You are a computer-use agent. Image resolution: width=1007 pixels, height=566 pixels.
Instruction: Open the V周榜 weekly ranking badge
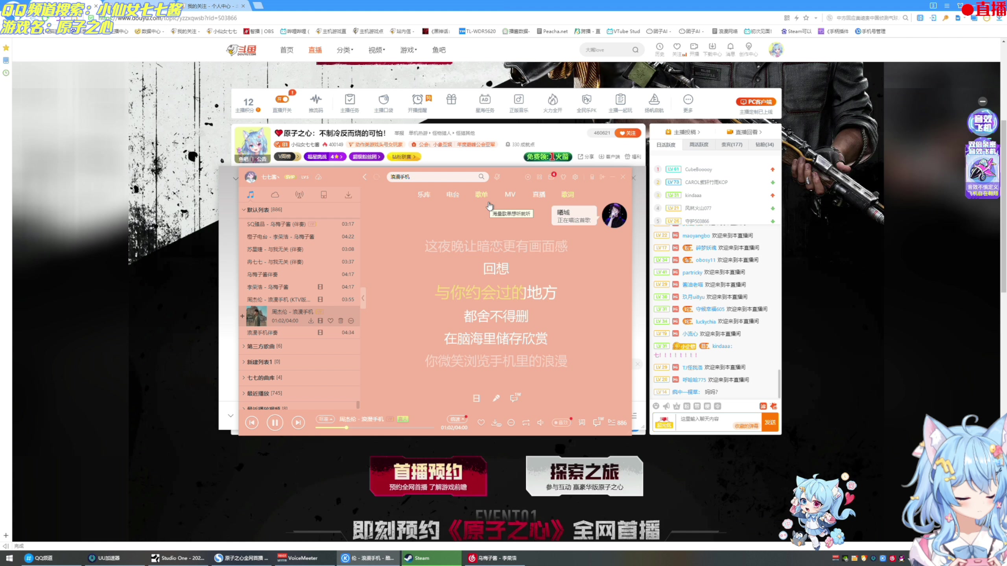[x=287, y=156]
